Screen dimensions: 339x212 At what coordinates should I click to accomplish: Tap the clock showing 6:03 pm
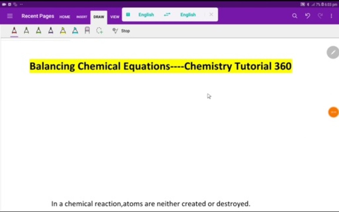pyautogui.click(x=331, y=4)
